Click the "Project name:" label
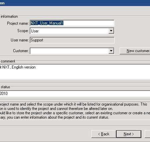The image size is (150, 142). tap(18, 23)
